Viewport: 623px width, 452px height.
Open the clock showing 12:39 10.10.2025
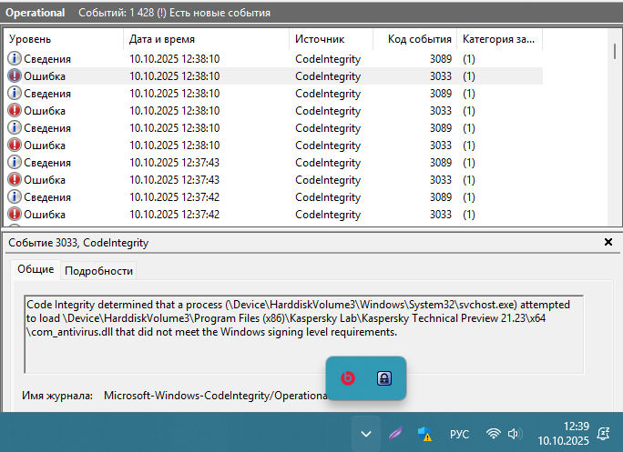coord(564,434)
